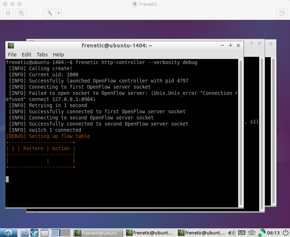
Task: Launch the file manager from the panel
Action: click(24, 233)
